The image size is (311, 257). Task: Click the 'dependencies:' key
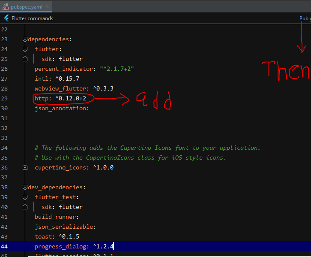[50, 39]
